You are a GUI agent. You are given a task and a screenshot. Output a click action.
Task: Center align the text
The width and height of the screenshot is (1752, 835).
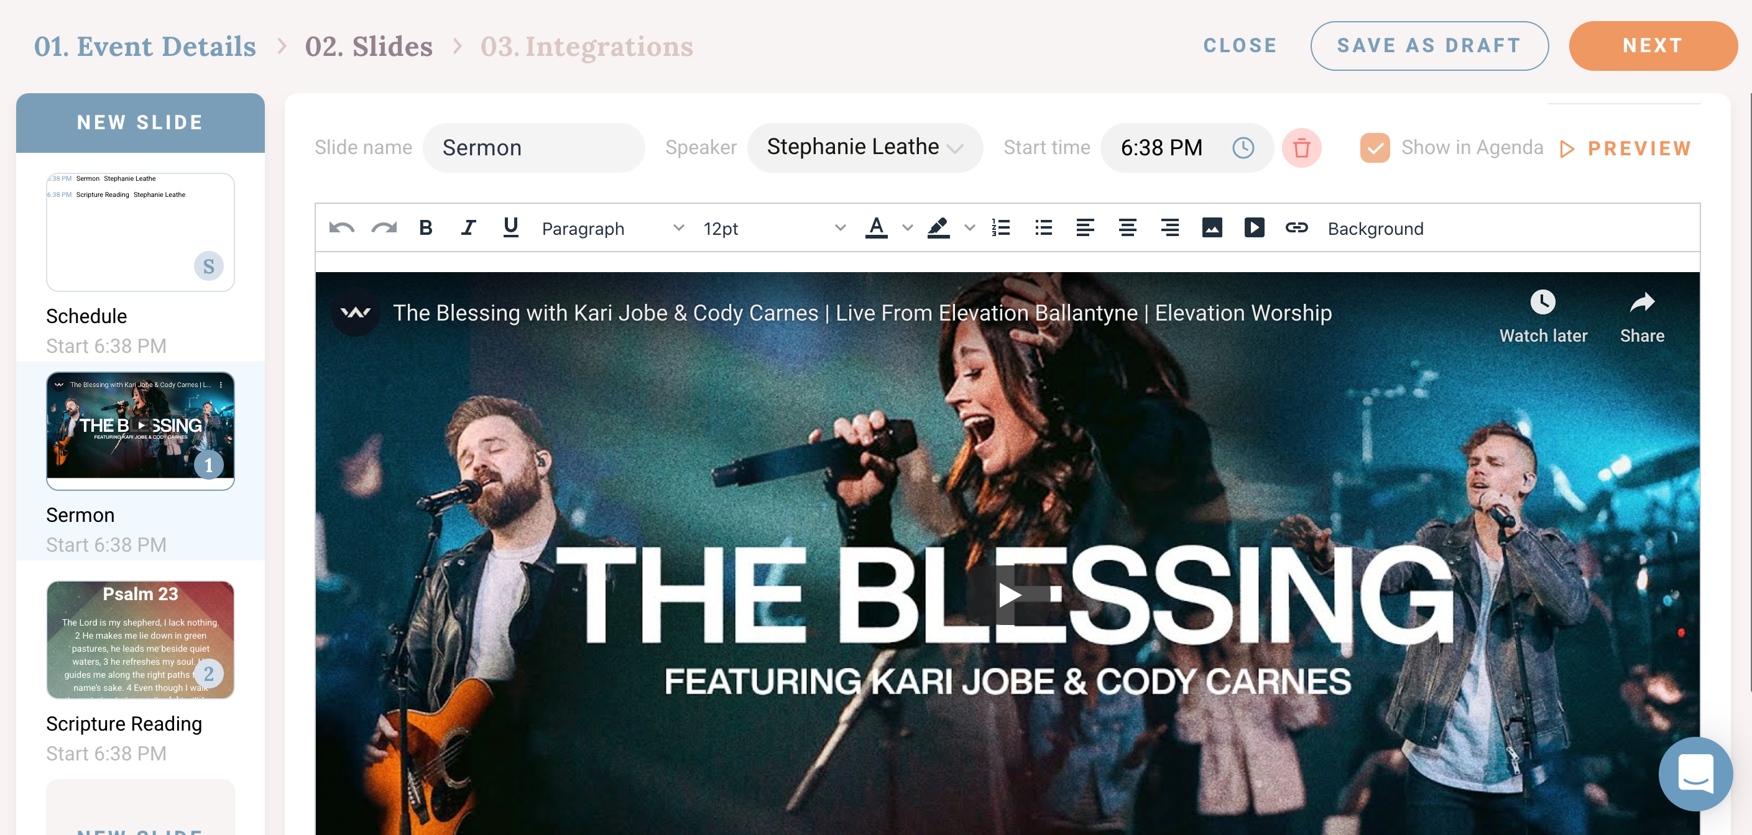coord(1127,227)
